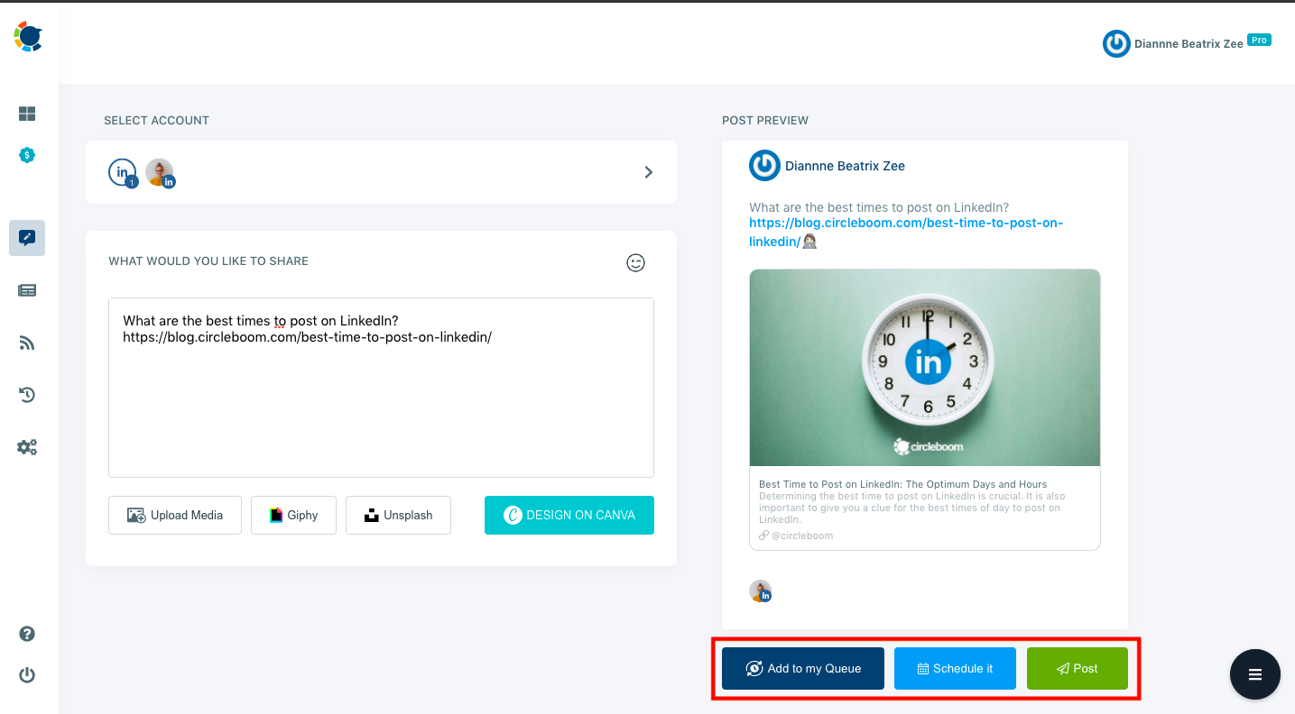Open the posts newspaper icon in sidebar
1295x714 pixels.
pos(27,289)
